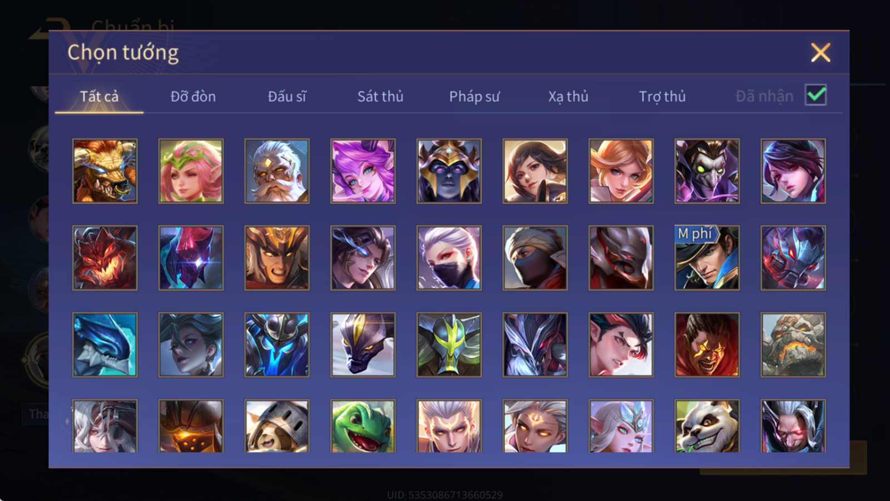Image resolution: width=890 pixels, height=501 pixels.
Task: Choose the pink-haired girl with green crown
Action: point(191,171)
